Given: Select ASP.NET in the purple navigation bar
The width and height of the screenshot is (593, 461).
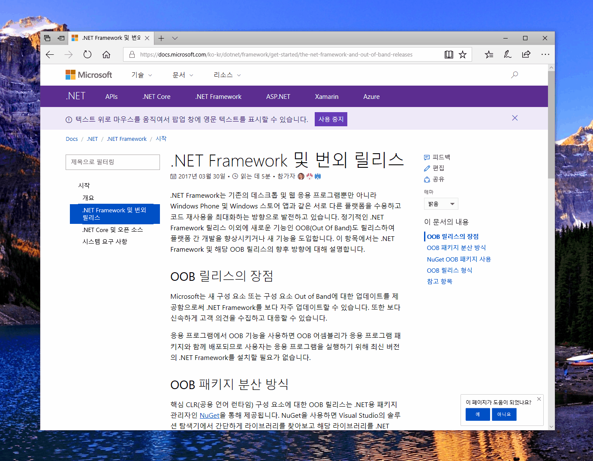Looking at the screenshot, I should pyautogui.click(x=278, y=96).
